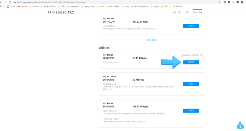Viewport: 246px width, 131px height.
Task: Click the browser back arrow
Action: pos(1,2)
